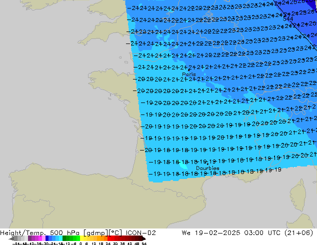Click the Corsica island on the map
The width and height of the screenshot is (317, 245).
point(298,195)
